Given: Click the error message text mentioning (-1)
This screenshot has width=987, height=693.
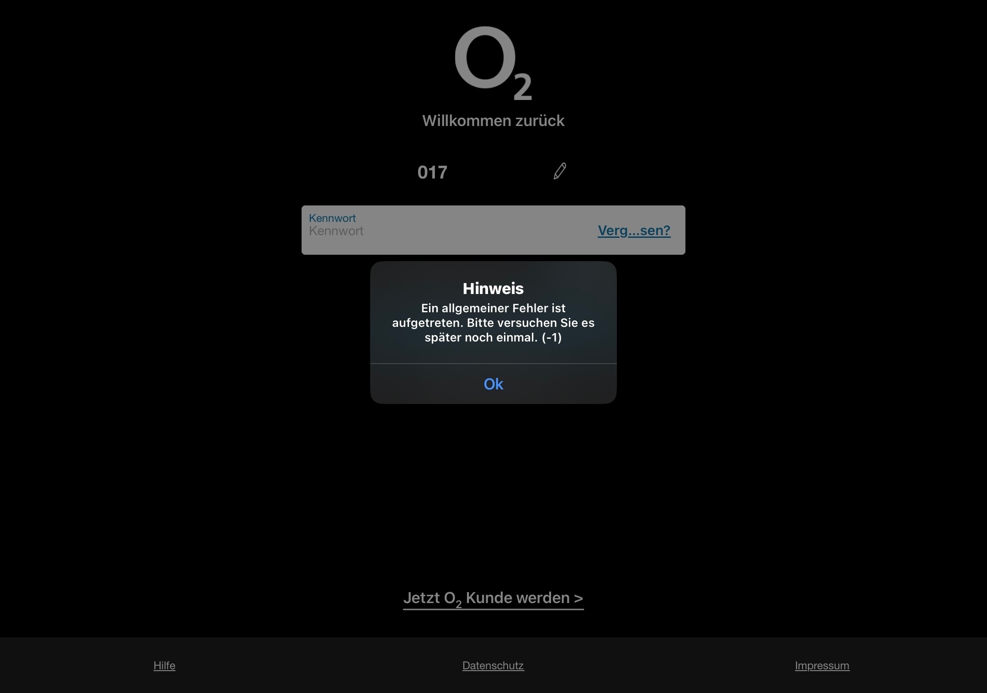Looking at the screenshot, I should (493, 323).
